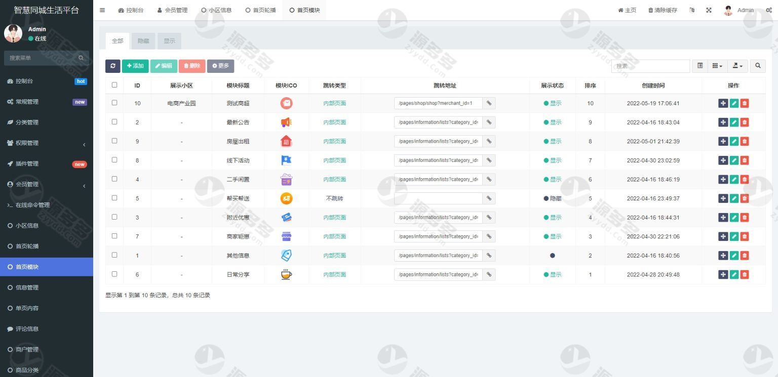The height and width of the screenshot is (377, 778).
Task: Open the columns visibility dropdown
Action: click(x=717, y=66)
